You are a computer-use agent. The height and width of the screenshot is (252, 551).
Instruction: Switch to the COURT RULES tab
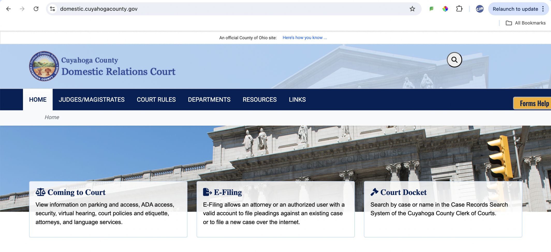[x=156, y=99]
